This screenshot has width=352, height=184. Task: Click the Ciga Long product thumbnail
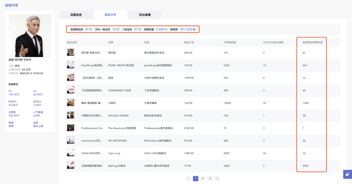70,153
